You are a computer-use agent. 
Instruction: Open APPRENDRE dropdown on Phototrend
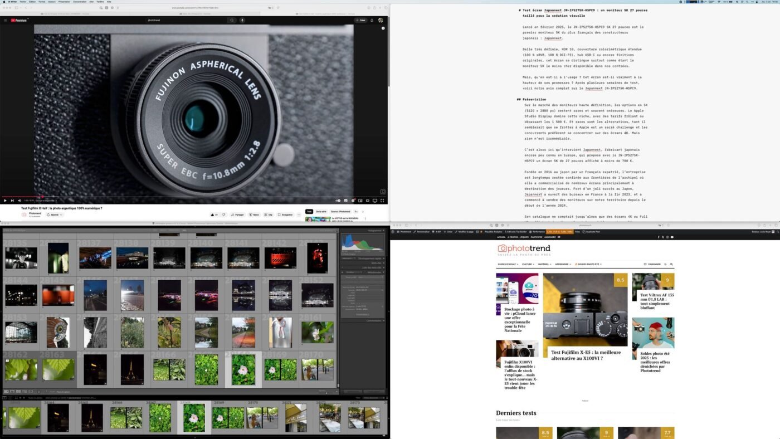563,264
